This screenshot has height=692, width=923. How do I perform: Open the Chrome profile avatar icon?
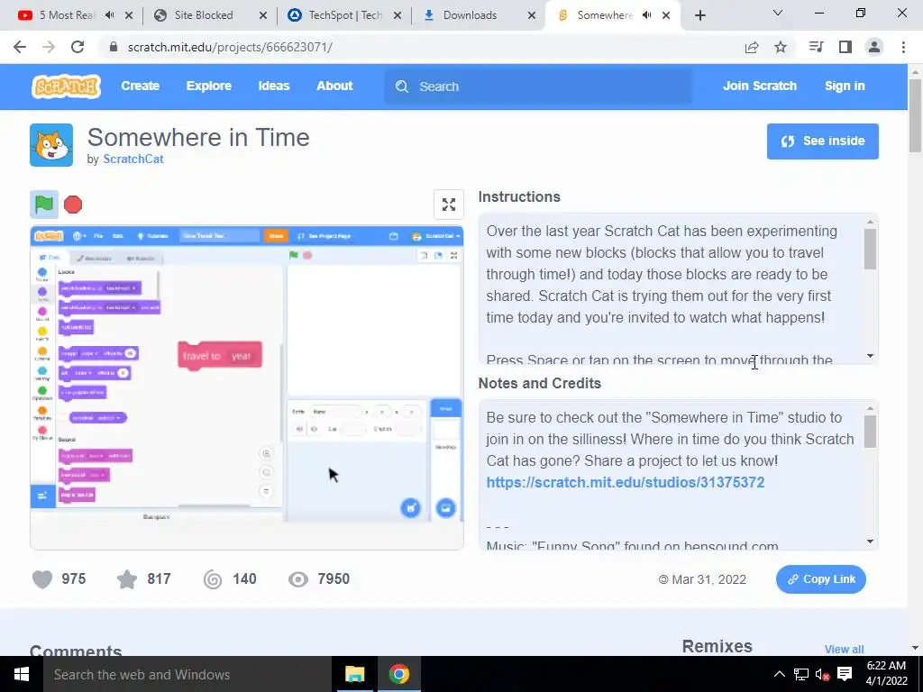[874, 47]
